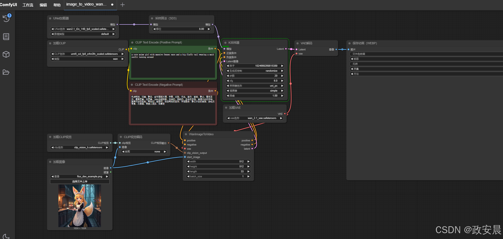Screen dimensions: 503x239
Task: Open the queue history sidebar icon
Action: [6, 18]
